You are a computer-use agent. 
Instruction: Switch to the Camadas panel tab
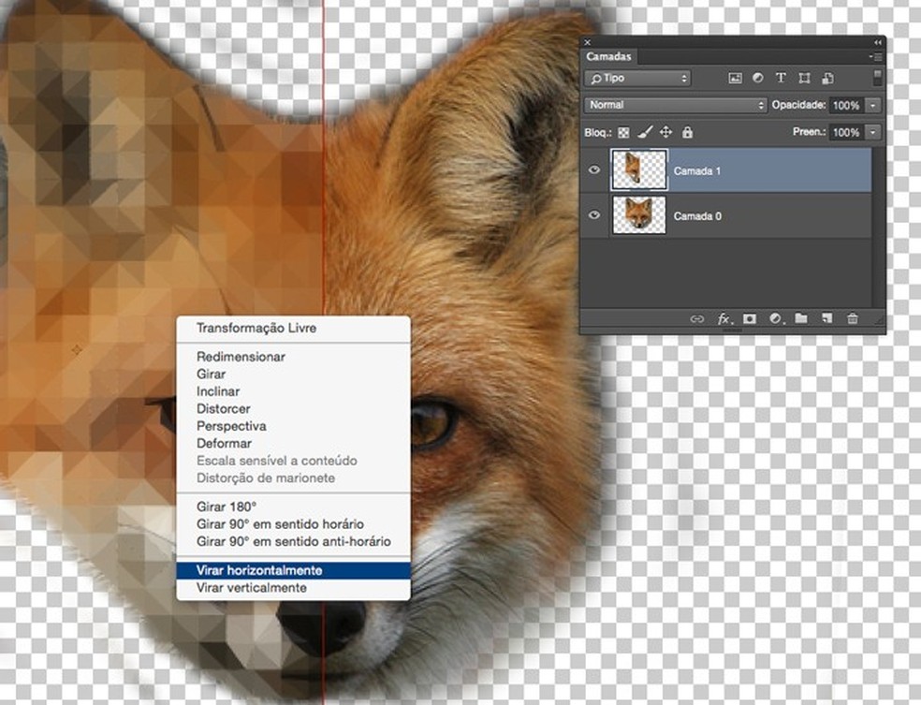coord(609,57)
